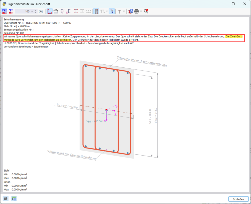
Task: Open the zoom percentage dropdown
Action: click(x=32, y=11)
